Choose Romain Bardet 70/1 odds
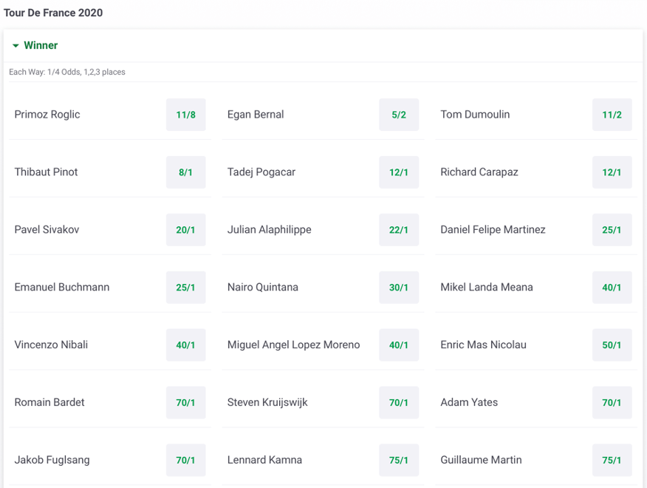This screenshot has height=488, width=647. coord(186,403)
